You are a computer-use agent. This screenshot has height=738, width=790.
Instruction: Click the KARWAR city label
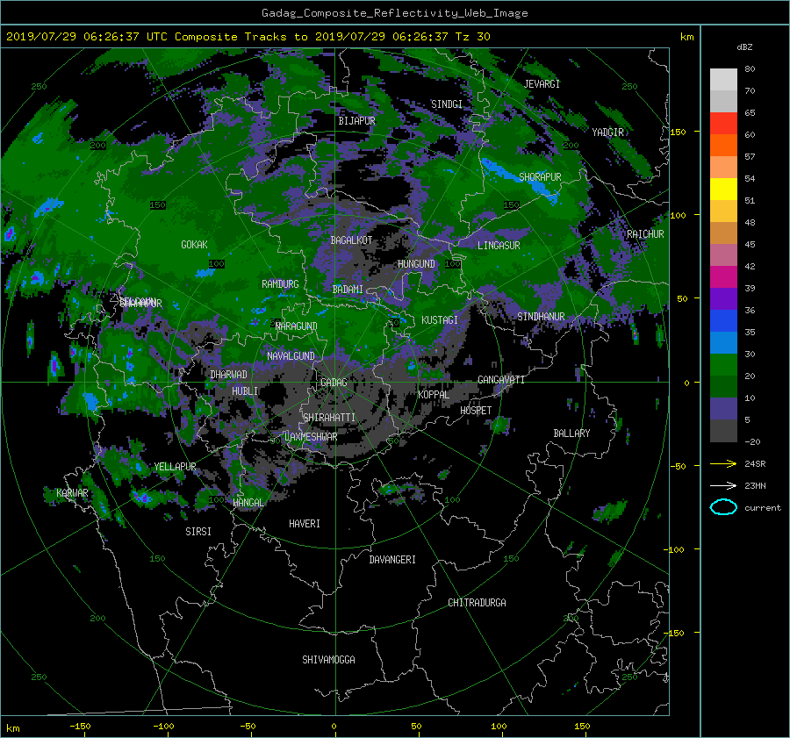pos(72,492)
